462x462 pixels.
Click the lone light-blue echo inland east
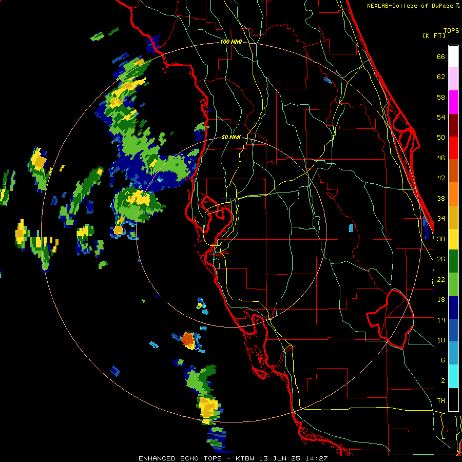(x=351, y=228)
